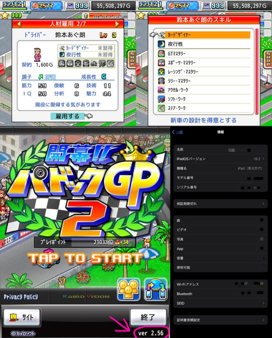Tap the 使用可能 row in settings

(221, 267)
